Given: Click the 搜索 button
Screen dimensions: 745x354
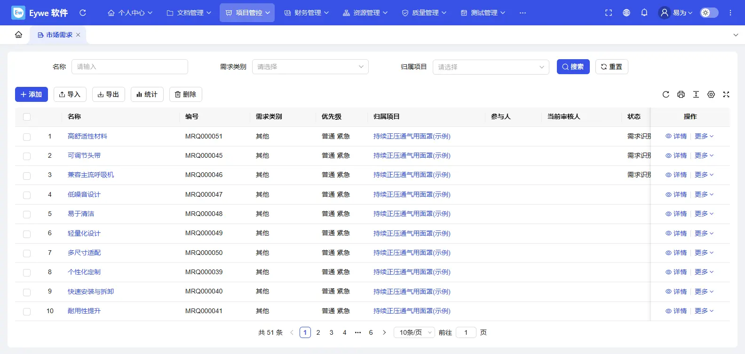Looking at the screenshot, I should pyautogui.click(x=573, y=67).
